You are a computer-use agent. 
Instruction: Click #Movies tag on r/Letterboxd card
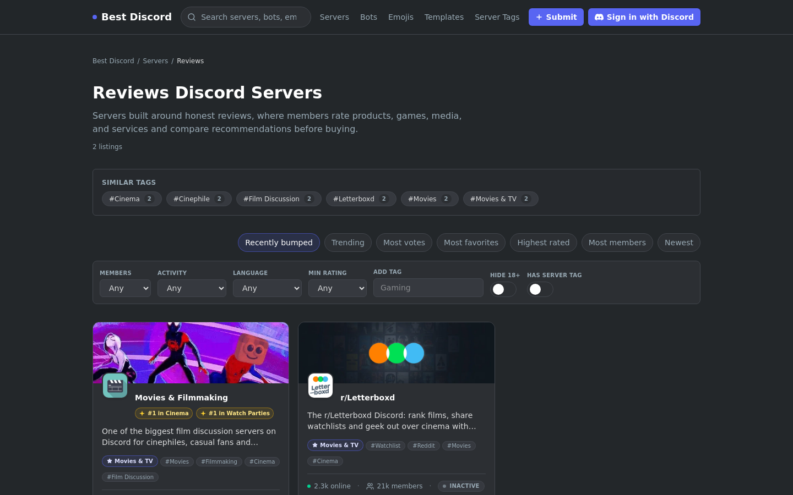tap(459, 446)
